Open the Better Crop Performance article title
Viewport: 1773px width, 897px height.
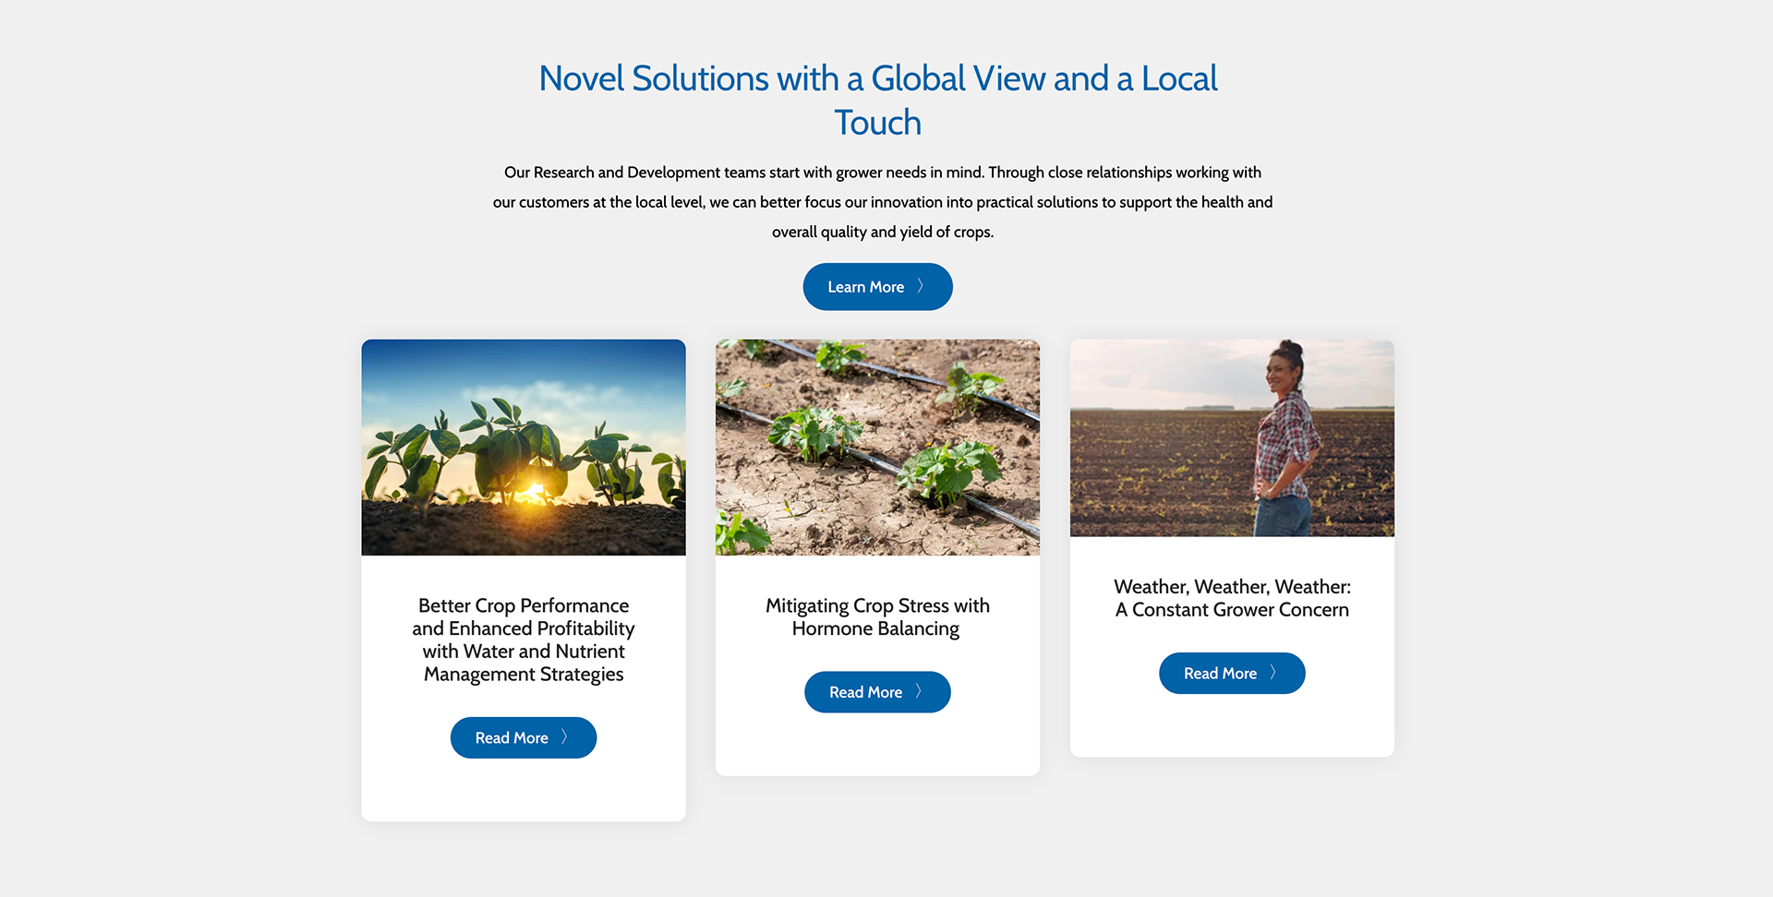coord(524,640)
